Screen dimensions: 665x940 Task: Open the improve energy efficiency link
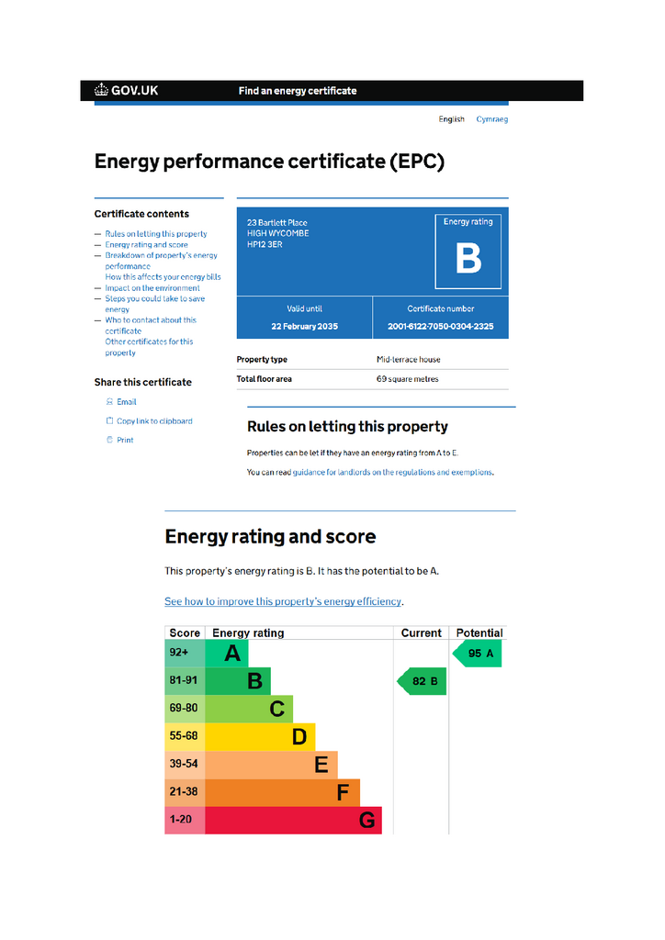pos(283,601)
